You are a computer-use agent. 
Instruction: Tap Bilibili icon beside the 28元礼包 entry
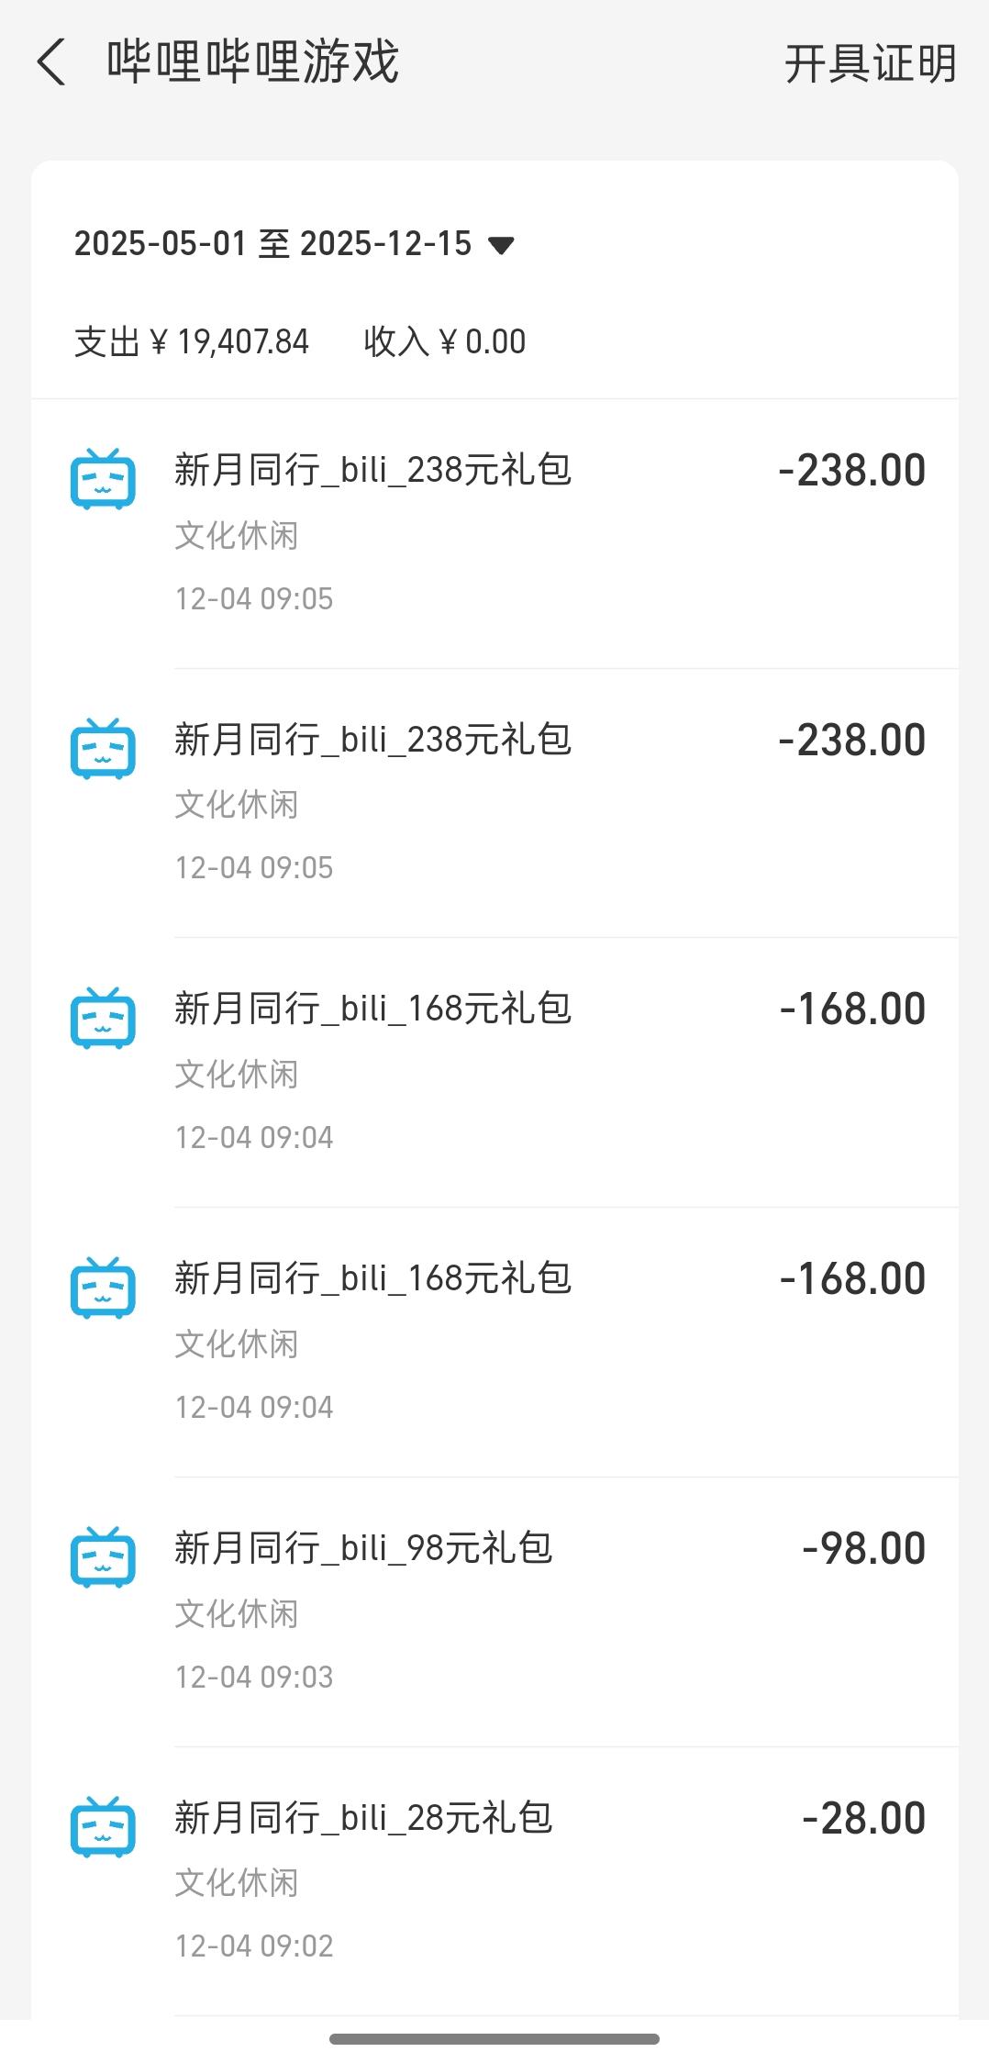103,1826
